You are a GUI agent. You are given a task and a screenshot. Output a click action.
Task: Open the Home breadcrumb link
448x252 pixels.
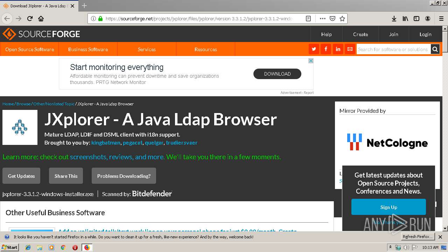(x=8, y=104)
